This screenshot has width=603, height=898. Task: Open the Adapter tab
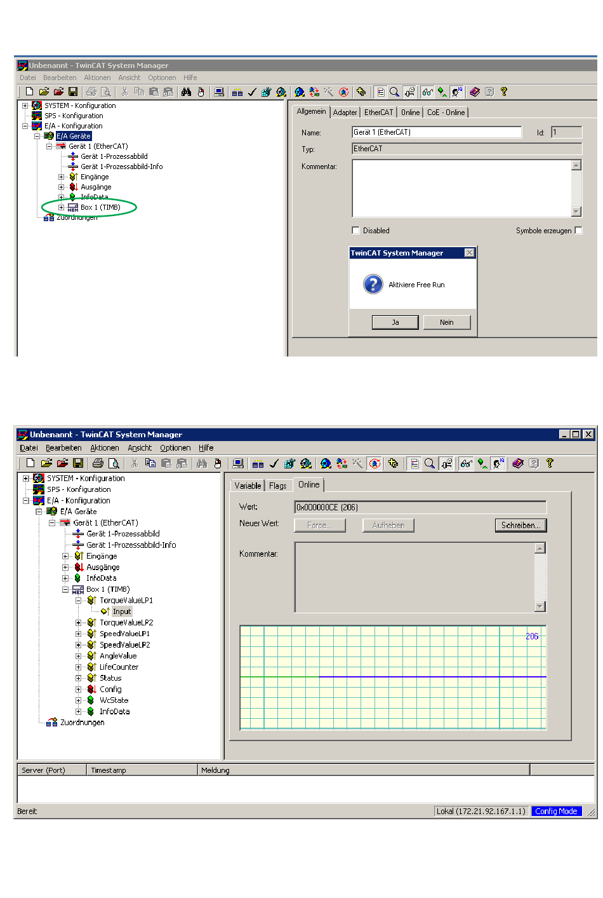[345, 112]
